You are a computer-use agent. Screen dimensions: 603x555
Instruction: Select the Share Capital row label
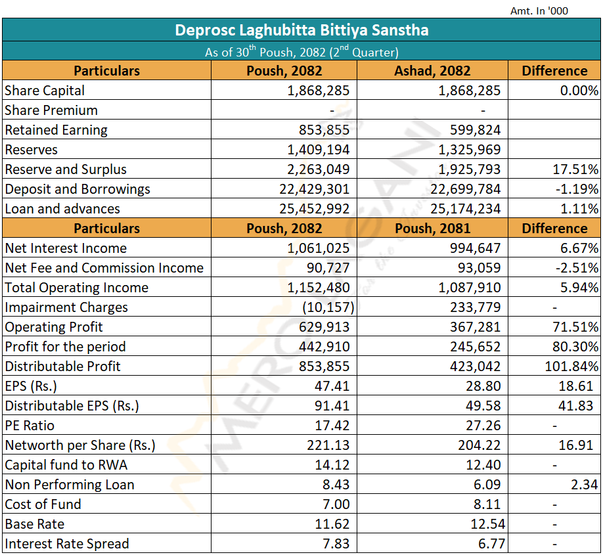coord(45,91)
